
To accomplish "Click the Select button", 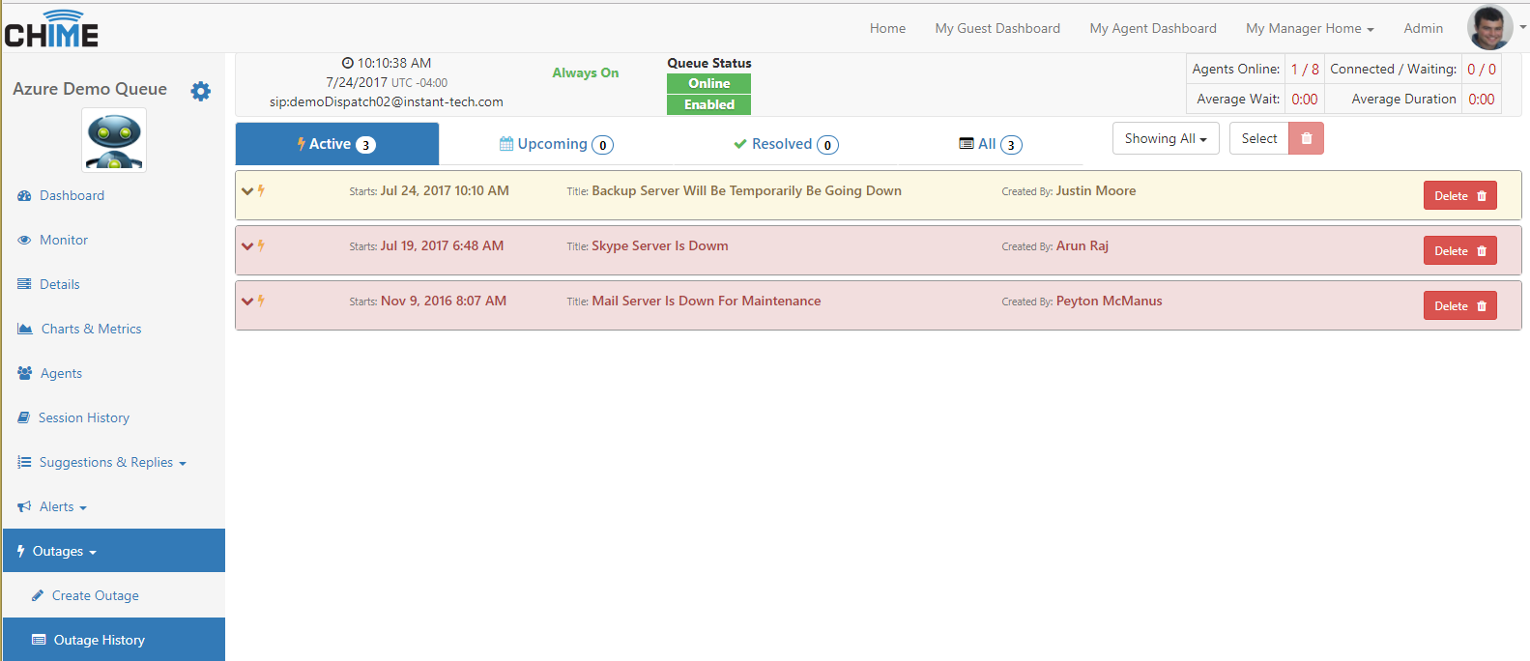I will pyautogui.click(x=1259, y=138).
